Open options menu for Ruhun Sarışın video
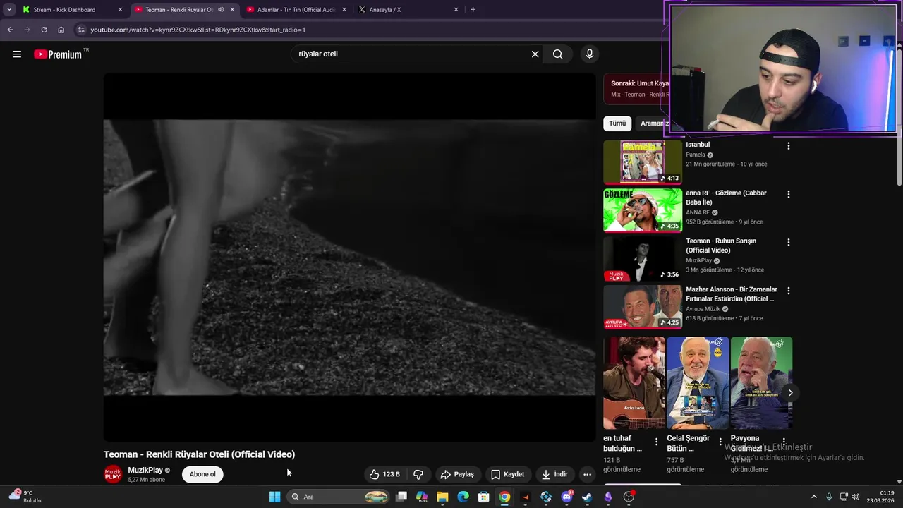Viewport: 903px width, 508px height. 789,242
